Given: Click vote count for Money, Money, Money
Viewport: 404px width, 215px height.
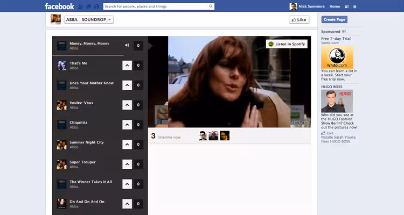Looking at the screenshot, I should pos(138,46).
